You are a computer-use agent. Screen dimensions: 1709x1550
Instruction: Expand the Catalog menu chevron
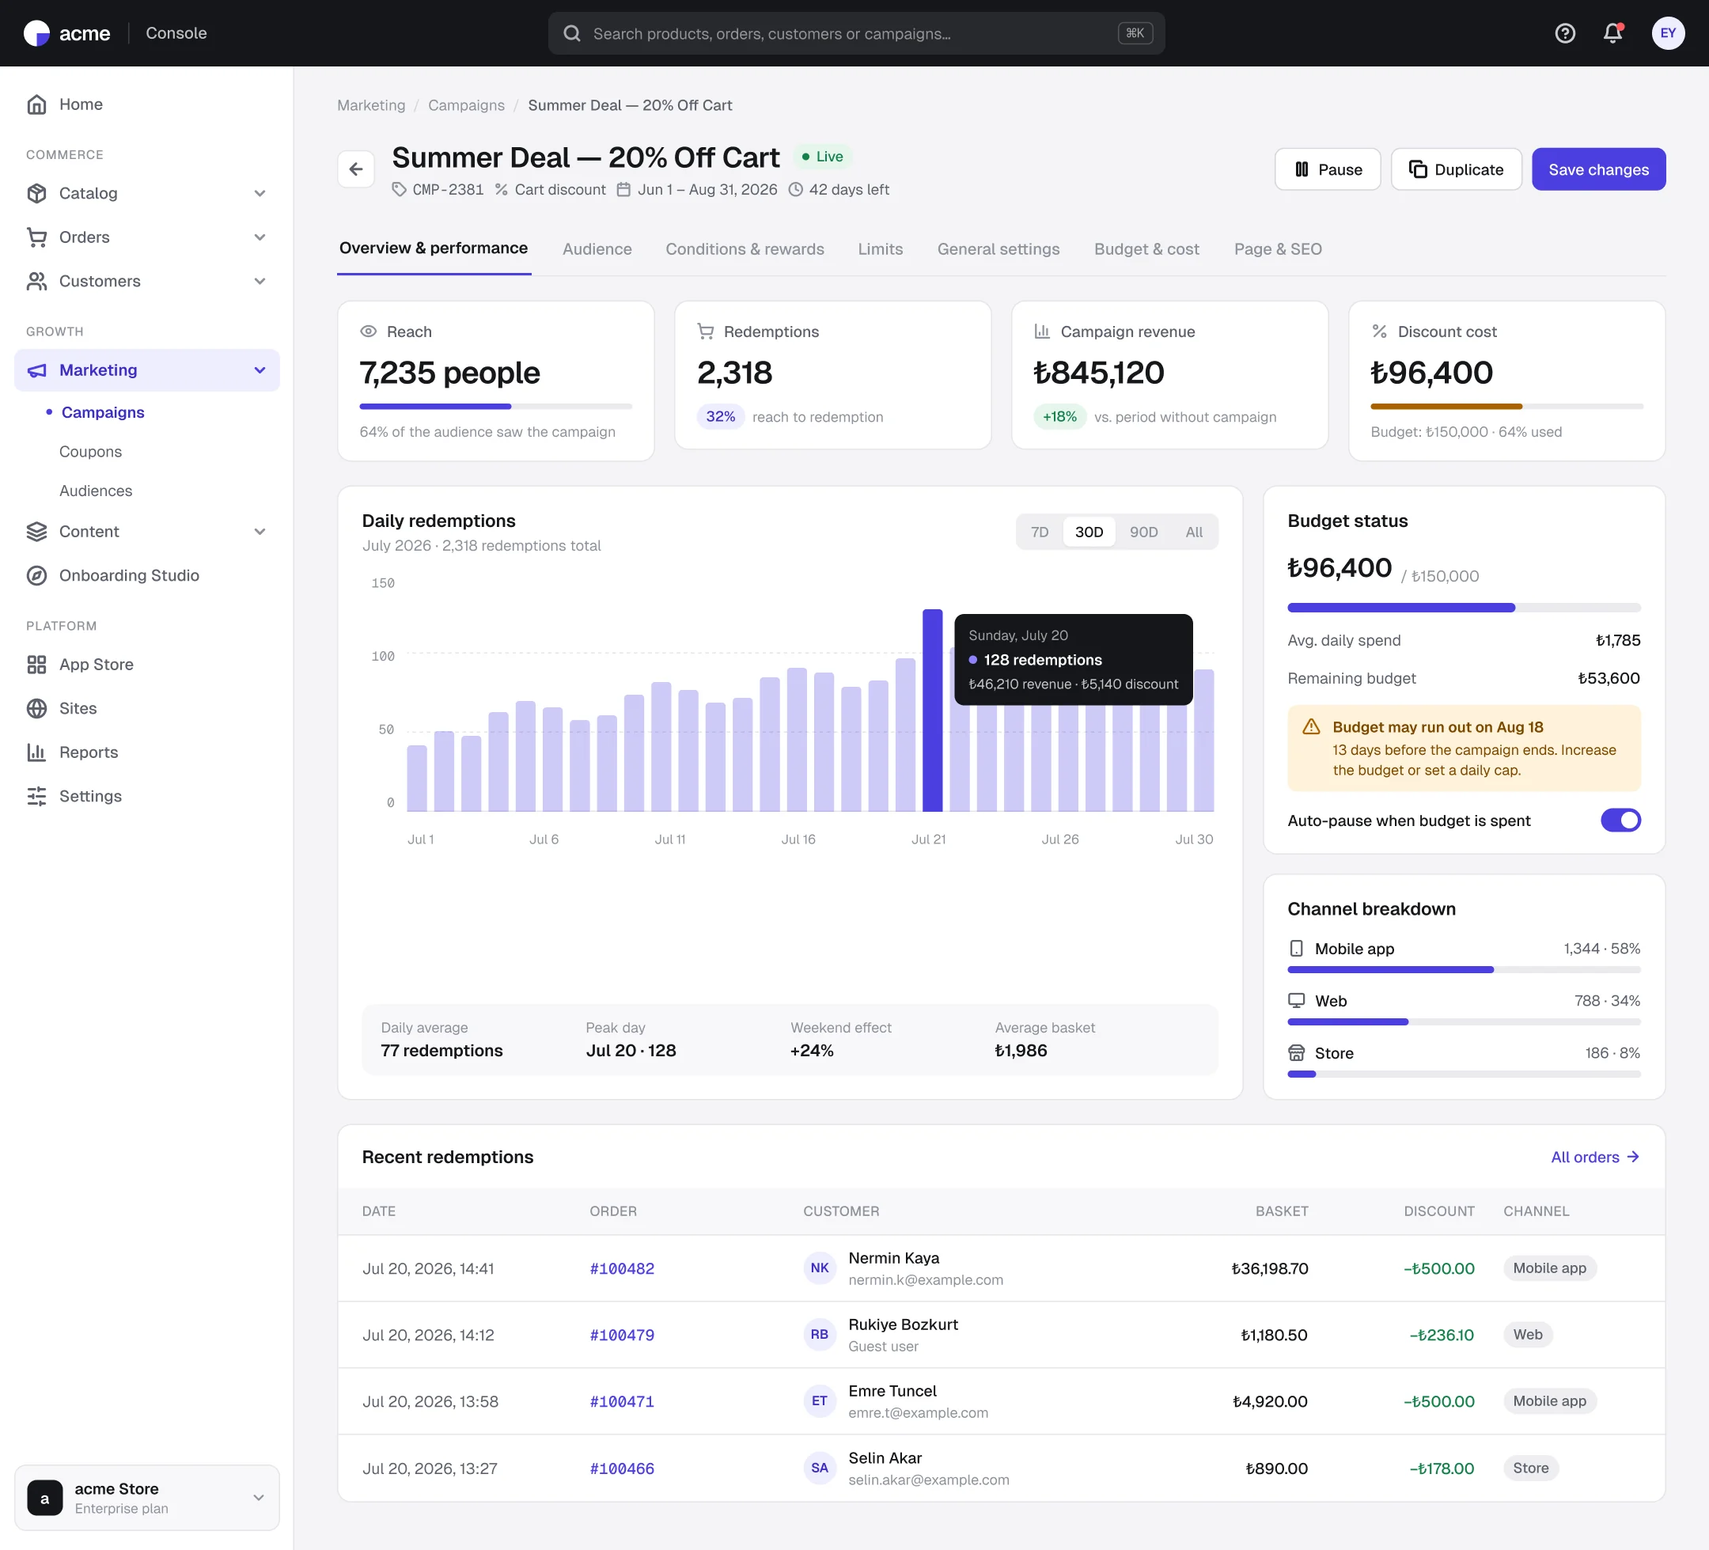(260, 193)
